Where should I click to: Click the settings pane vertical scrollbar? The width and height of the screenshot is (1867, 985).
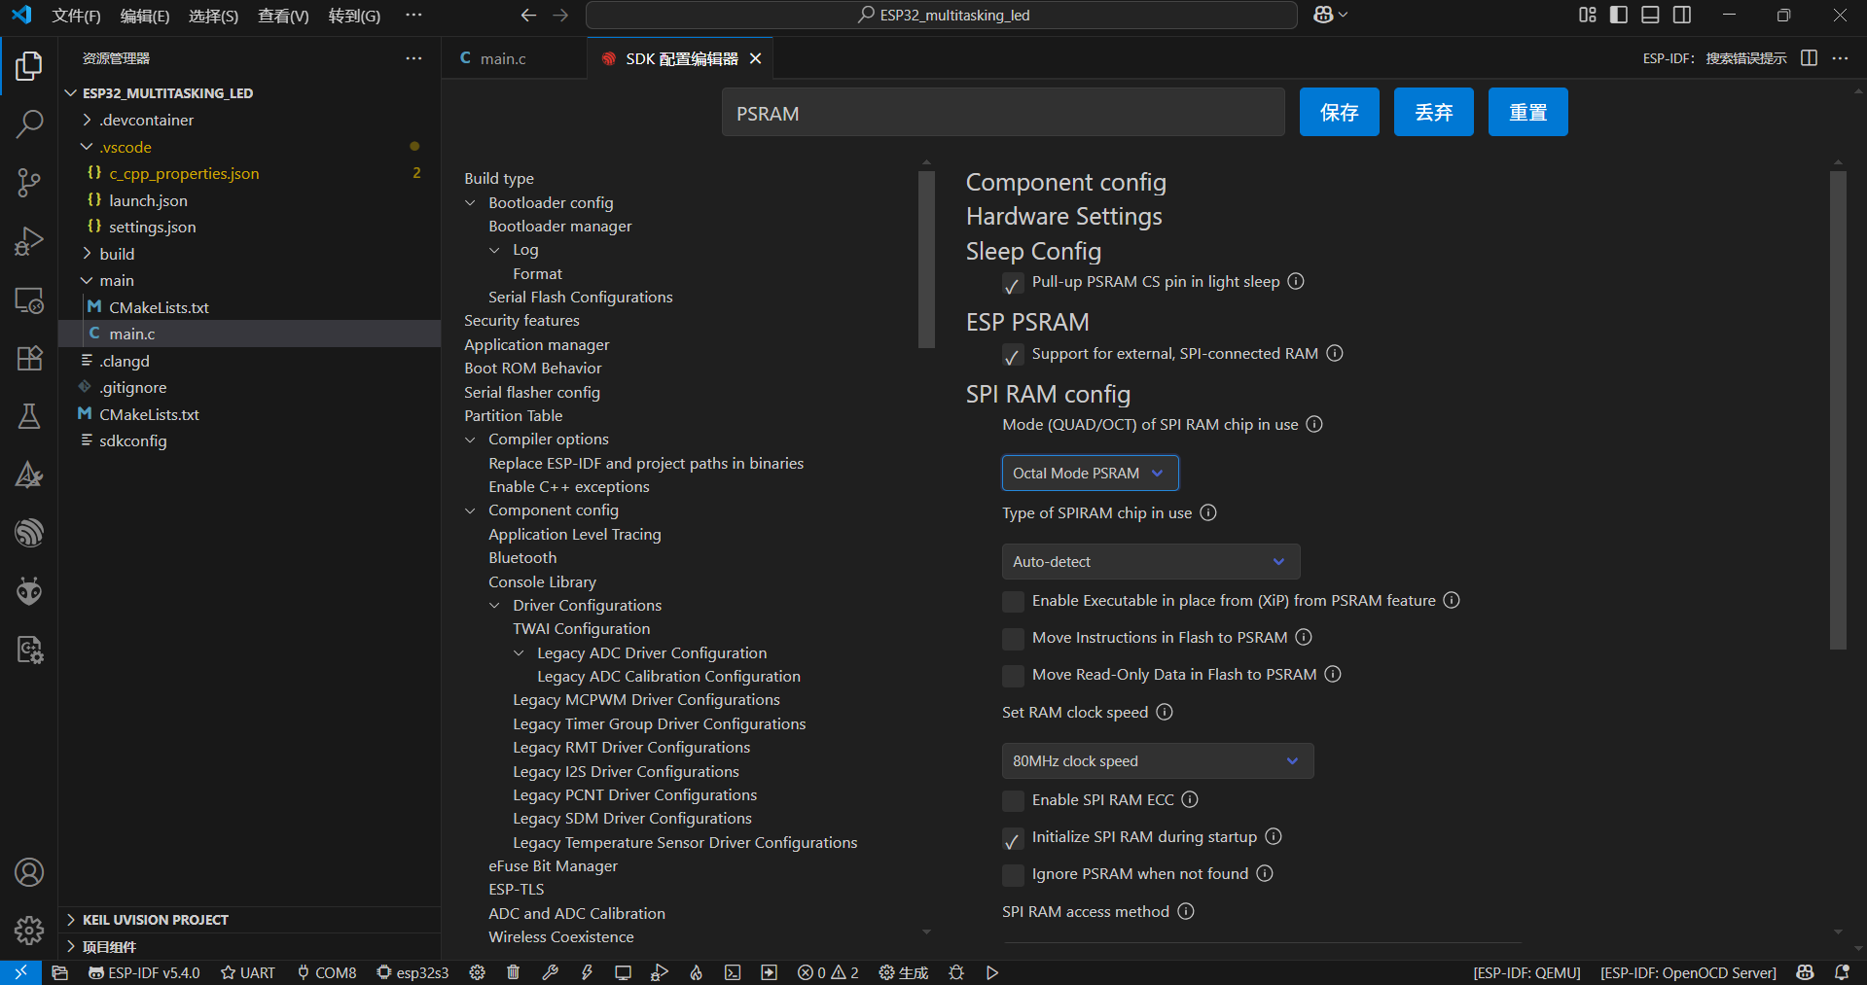click(x=1838, y=410)
